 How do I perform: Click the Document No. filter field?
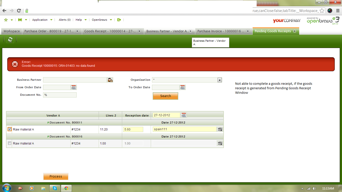[x=60, y=95]
